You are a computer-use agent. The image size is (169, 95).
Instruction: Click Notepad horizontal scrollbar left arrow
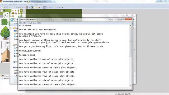pyautogui.click(x=20, y=88)
